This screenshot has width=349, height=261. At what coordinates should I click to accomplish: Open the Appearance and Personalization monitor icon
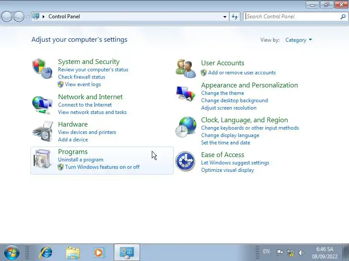[185, 93]
